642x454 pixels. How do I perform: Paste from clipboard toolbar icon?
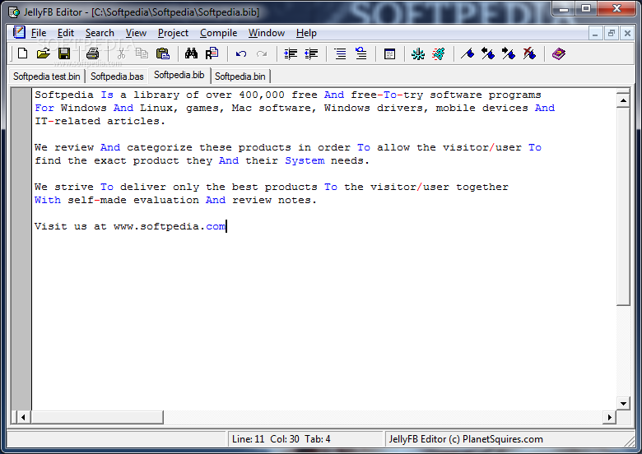(x=162, y=53)
